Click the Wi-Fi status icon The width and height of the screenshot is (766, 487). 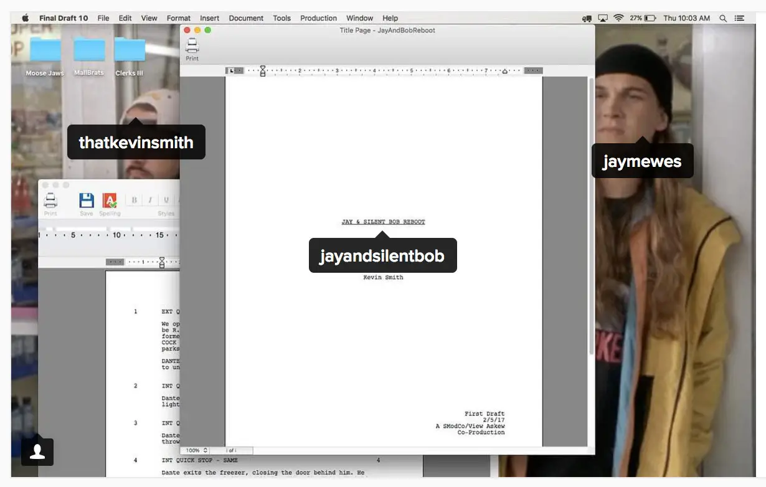pyautogui.click(x=618, y=18)
